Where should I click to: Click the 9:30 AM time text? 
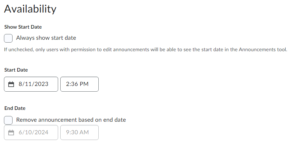pyautogui.click(x=77, y=132)
